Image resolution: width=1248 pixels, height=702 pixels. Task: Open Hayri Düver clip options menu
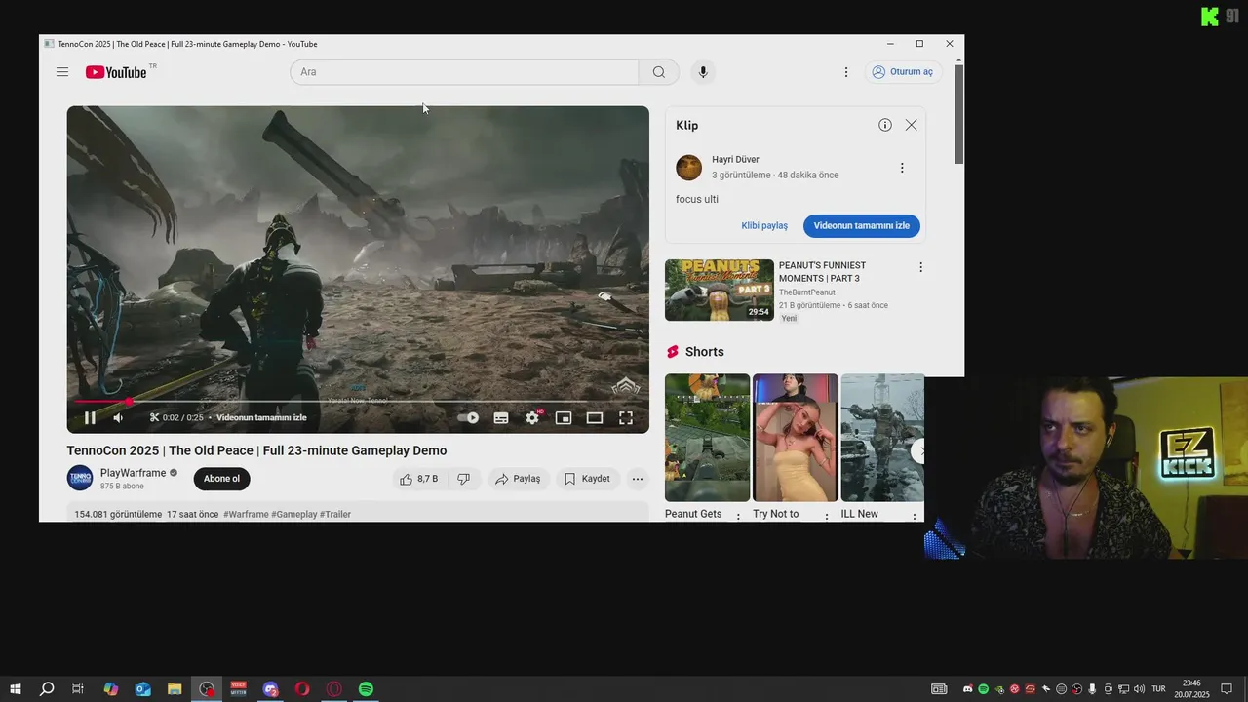902,168
